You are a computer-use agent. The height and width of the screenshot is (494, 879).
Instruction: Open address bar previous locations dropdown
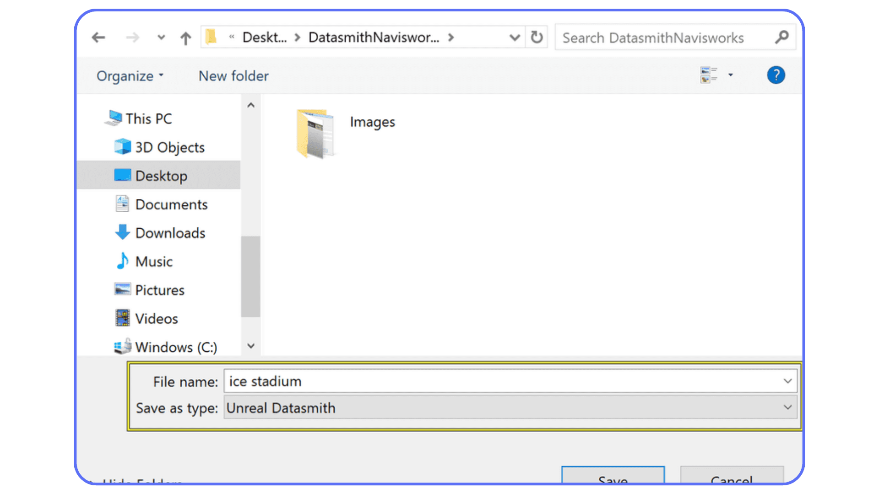click(515, 38)
